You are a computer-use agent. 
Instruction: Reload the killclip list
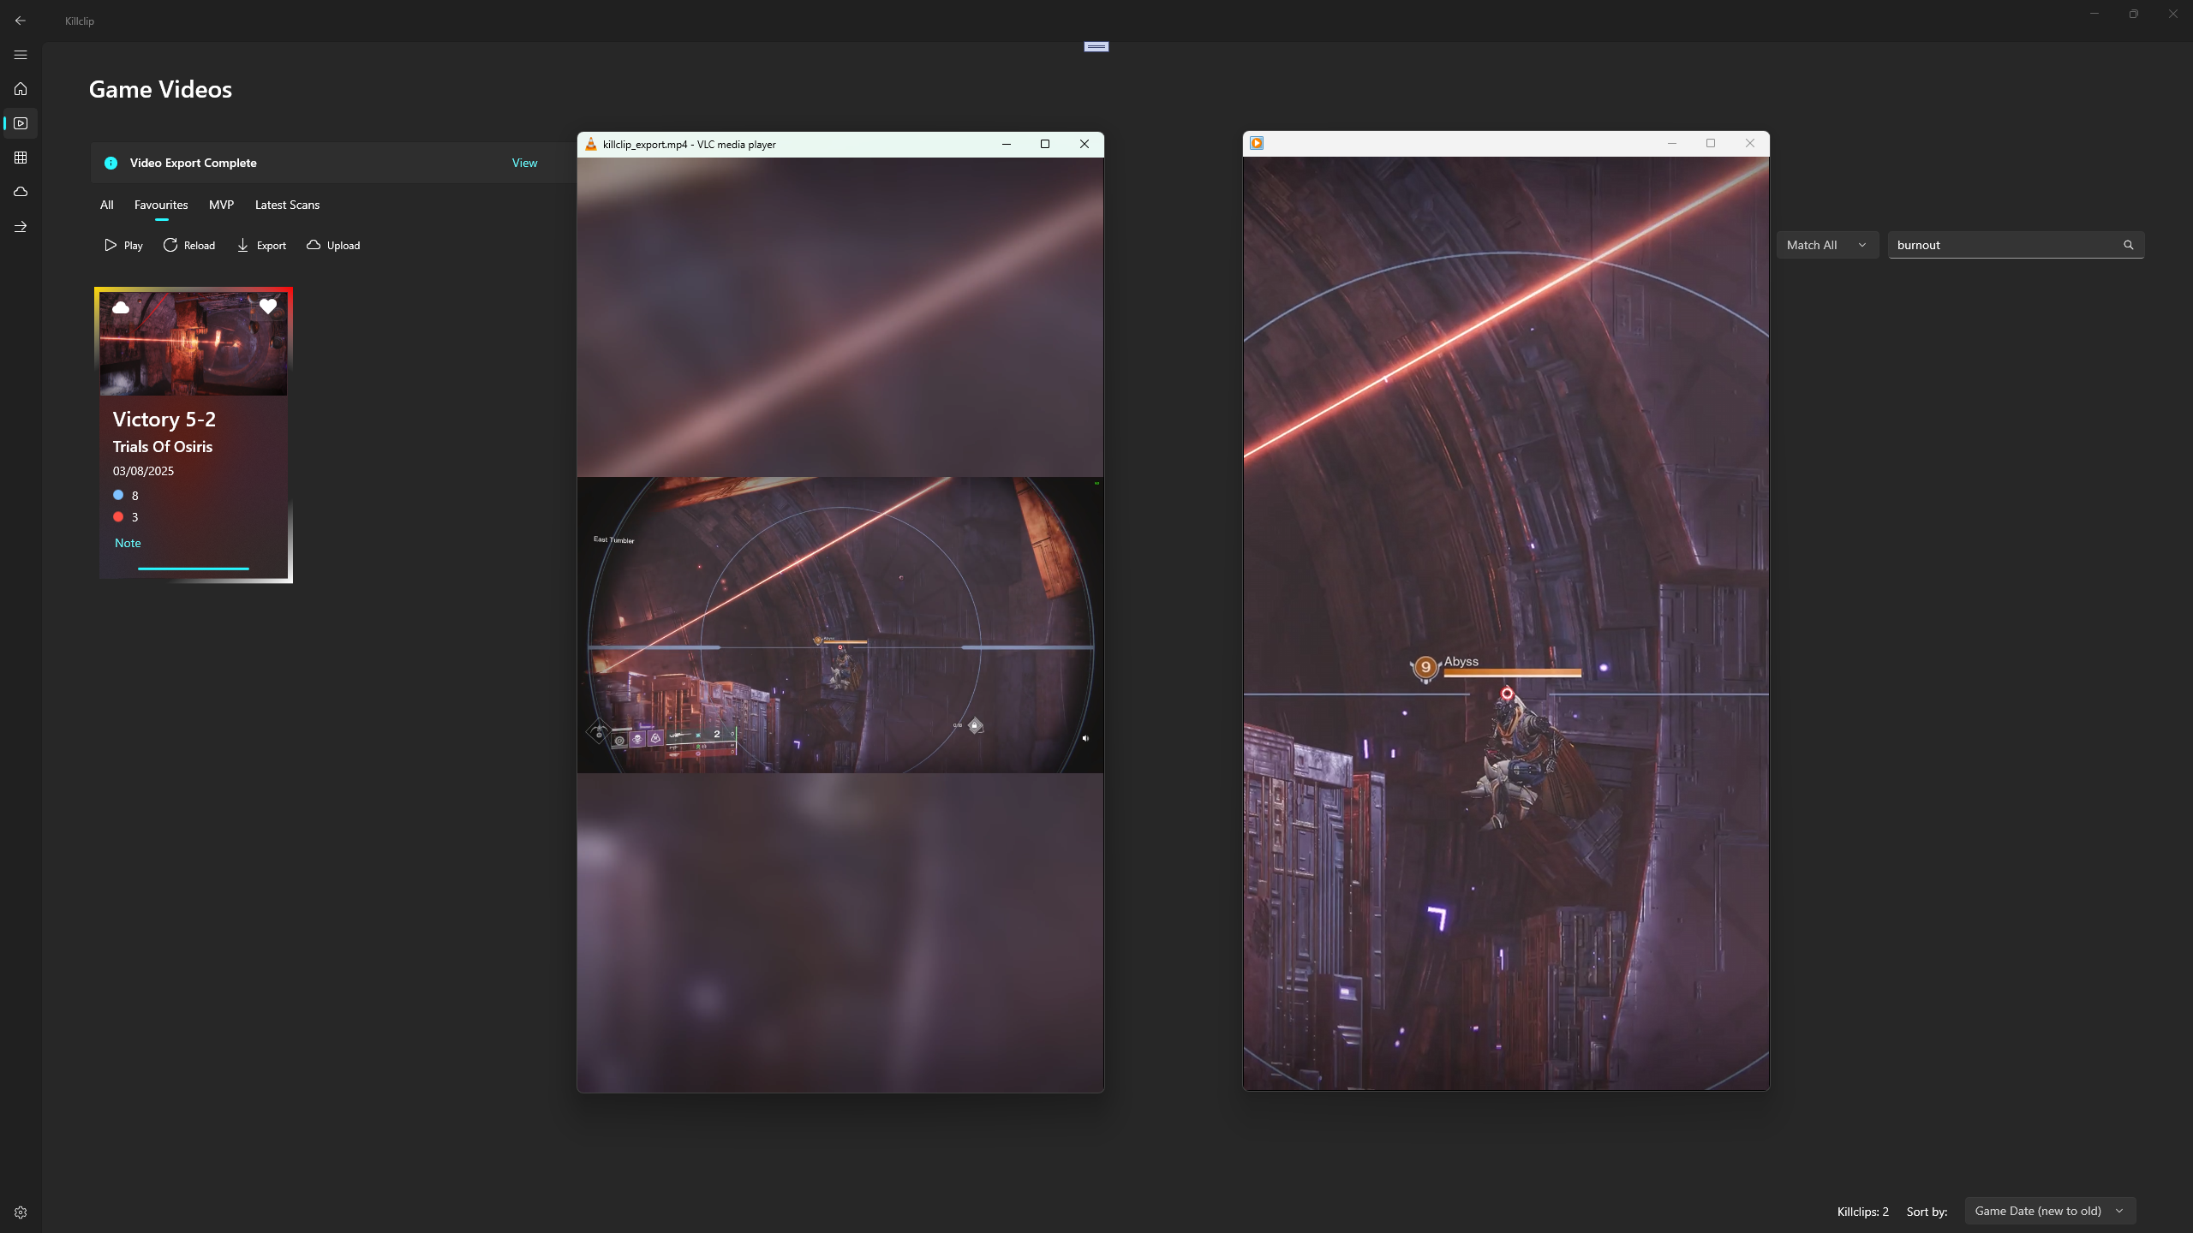pos(188,245)
